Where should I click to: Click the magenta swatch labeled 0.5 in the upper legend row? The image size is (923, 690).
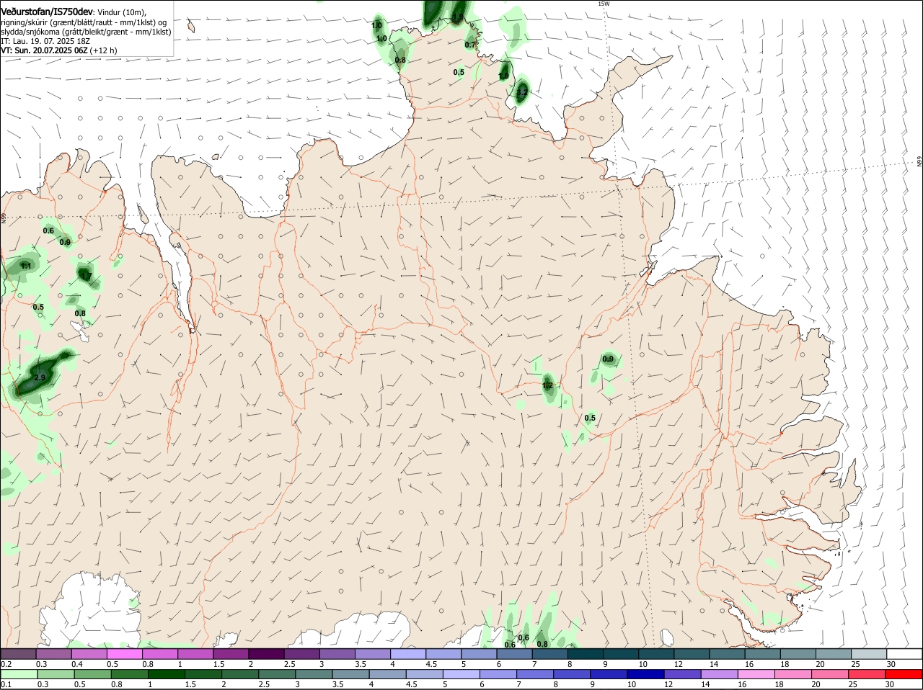(x=125, y=654)
